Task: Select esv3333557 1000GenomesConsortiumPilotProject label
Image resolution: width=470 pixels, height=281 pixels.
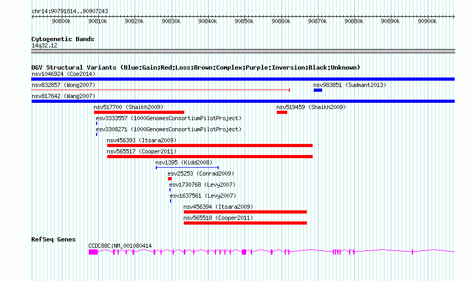Action: click(x=168, y=118)
